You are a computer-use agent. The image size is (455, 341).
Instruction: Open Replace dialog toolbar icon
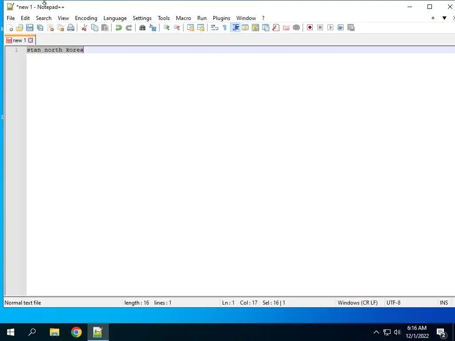[153, 28]
